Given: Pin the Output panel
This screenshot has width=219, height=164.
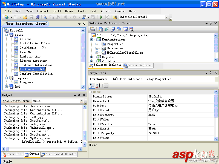Looking at the screenshot, I should [79, 95].
